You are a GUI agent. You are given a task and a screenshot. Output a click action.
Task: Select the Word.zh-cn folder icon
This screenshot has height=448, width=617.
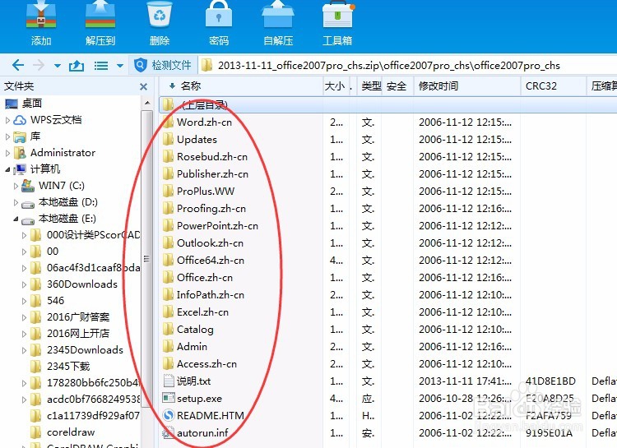coord(168,122)
